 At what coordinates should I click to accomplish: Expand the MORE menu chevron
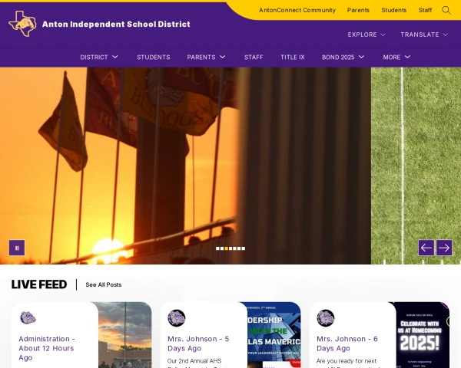[x=407, y=57]
